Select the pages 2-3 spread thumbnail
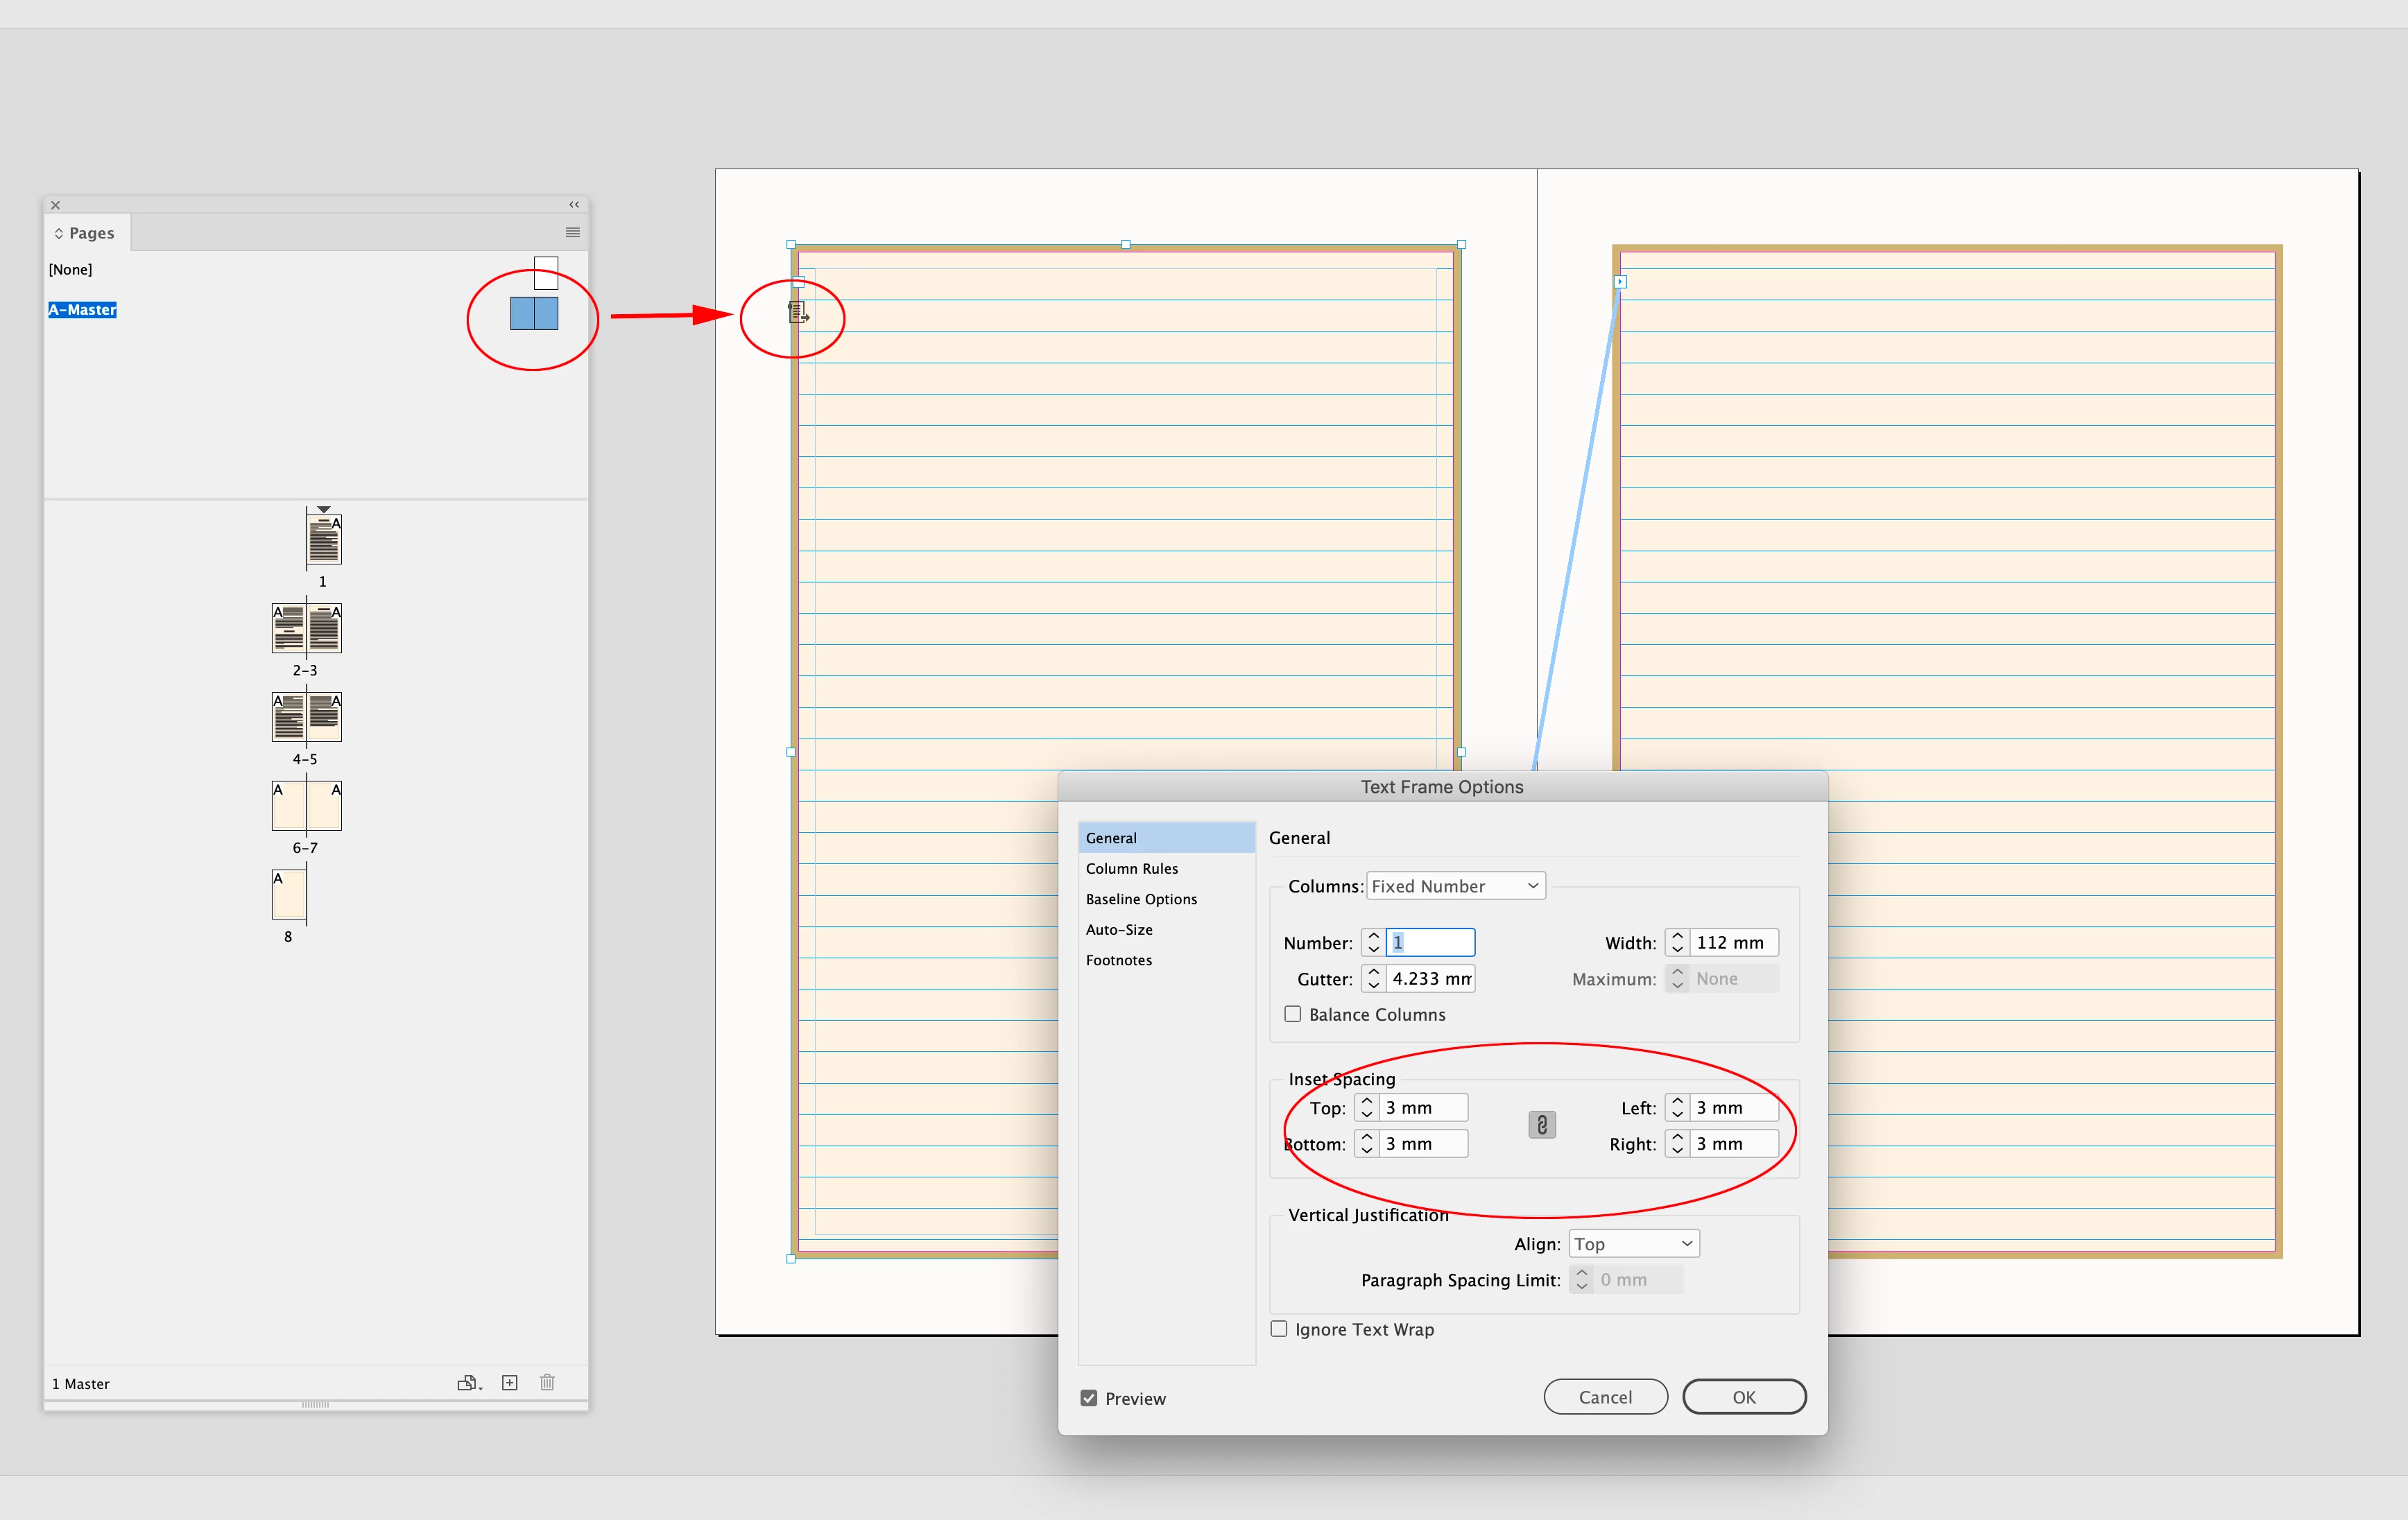The image size is (2408, 1520). [306, 628]
